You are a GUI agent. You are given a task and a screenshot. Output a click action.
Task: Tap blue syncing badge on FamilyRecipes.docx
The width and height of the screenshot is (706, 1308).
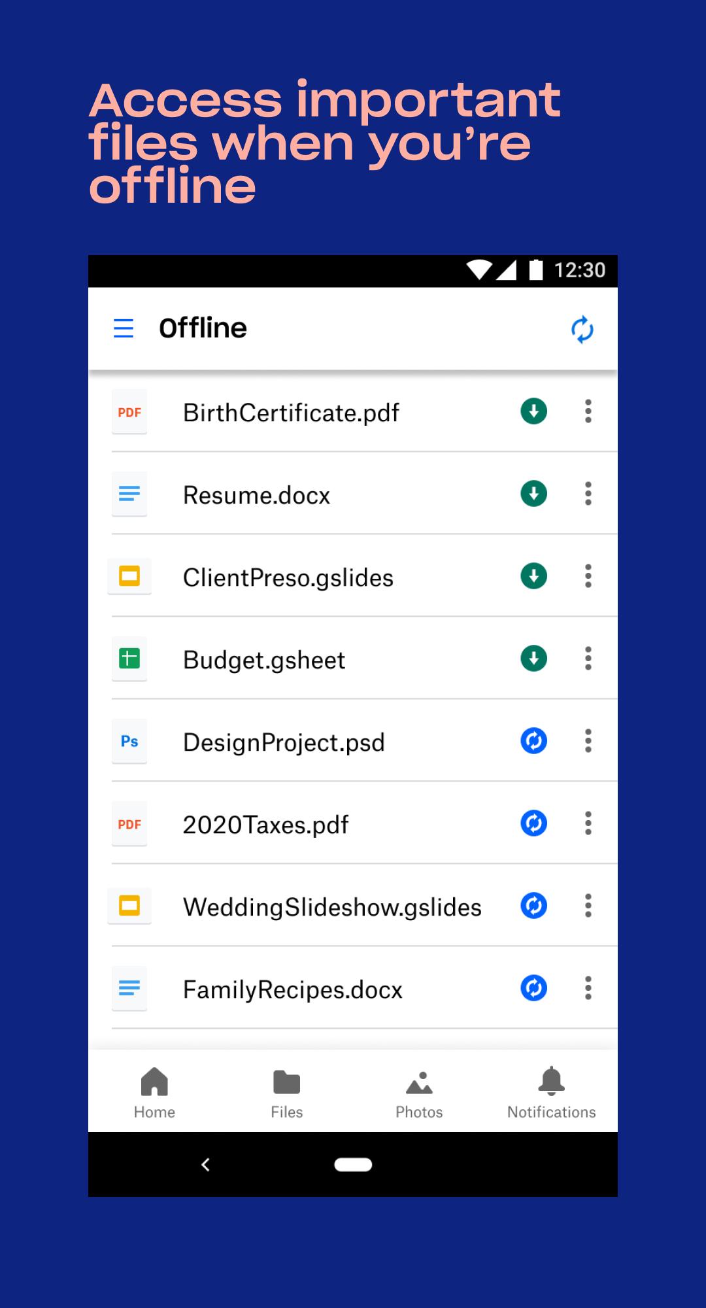534,988
